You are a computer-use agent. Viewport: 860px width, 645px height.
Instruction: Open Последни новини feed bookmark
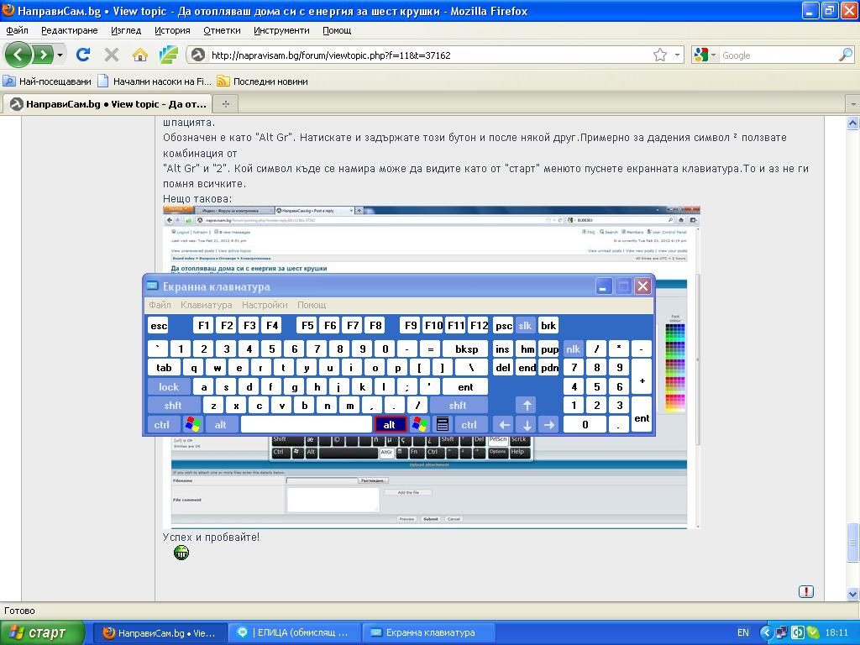[x=262, y=81]
